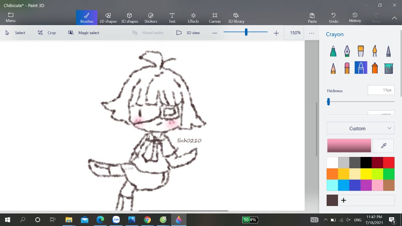Zoom in with plus button
Image resolution: width=402 pixels, height=226 pixels.
coord(276,33)
